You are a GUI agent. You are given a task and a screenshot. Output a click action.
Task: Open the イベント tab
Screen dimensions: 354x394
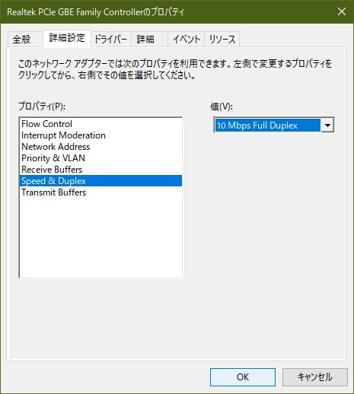pyautogui.click(x=186, y=40)
